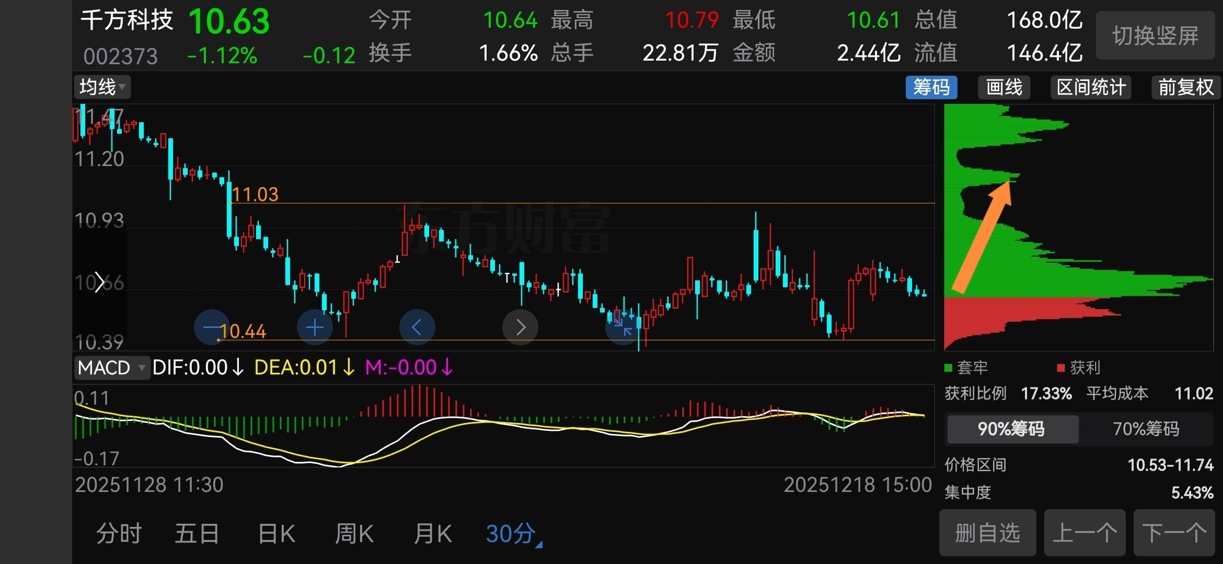1223x564 pixels.
Task: Click the zoom out minus circle
Action: point(211,327)
